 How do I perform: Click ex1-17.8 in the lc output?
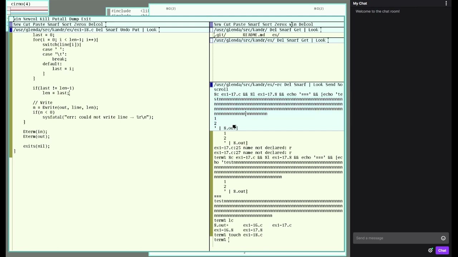(253, 230)
